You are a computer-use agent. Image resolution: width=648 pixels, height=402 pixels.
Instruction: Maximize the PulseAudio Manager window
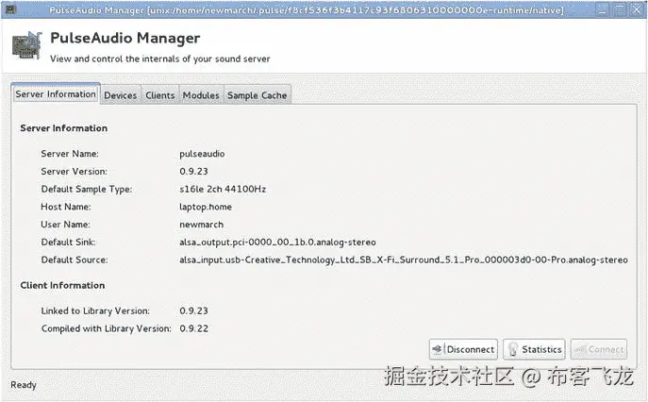click(619, 9)
